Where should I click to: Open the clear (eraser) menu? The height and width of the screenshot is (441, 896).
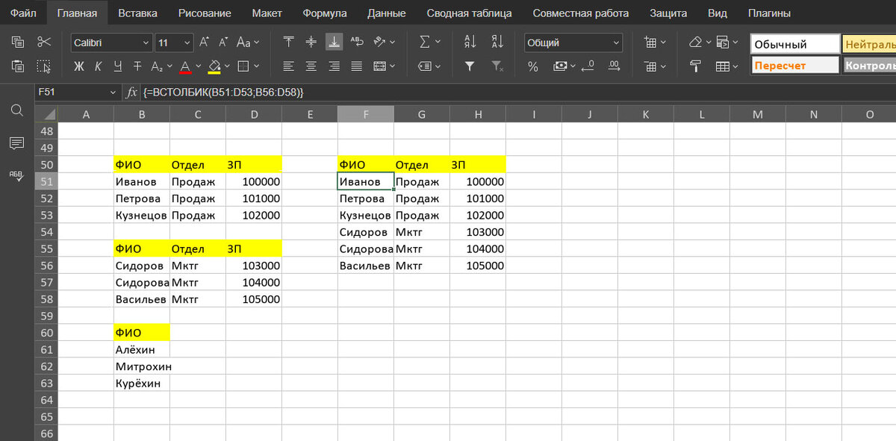pyautogui.click(x=700, y=43)
